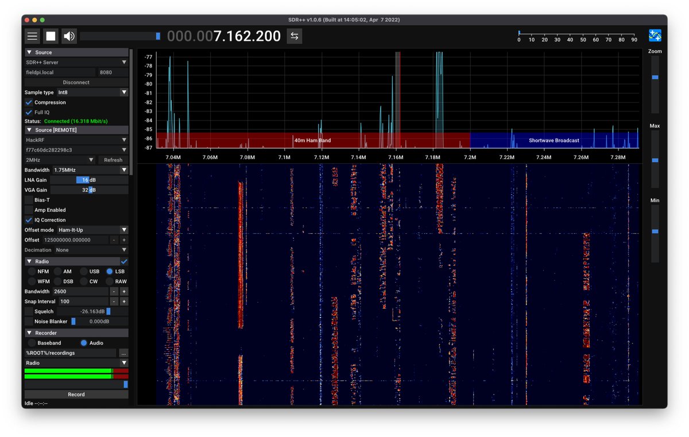Adjust the recorder volume slider above Record
The height and width of the screenshot is (437, 689).
pos(76,384)
